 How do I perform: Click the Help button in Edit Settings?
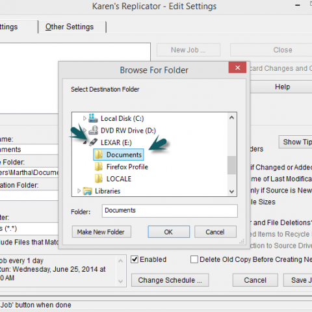(281, 87)
